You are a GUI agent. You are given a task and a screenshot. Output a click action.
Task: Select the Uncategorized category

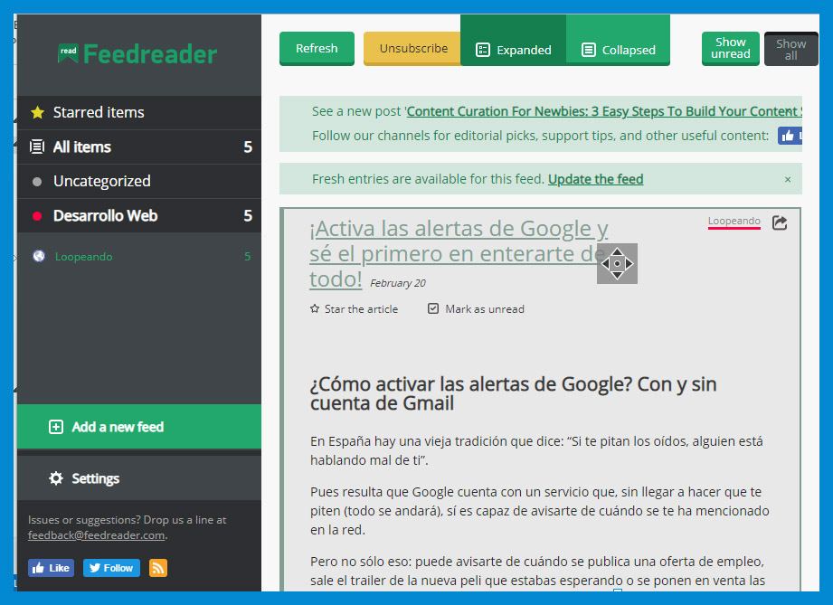(139, 182)
